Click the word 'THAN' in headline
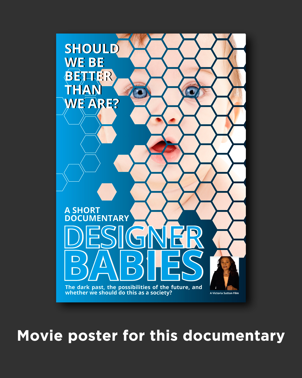 point(83,90)
